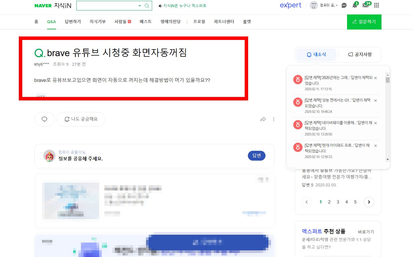Open the 지식기부 tab

[98, 22]
